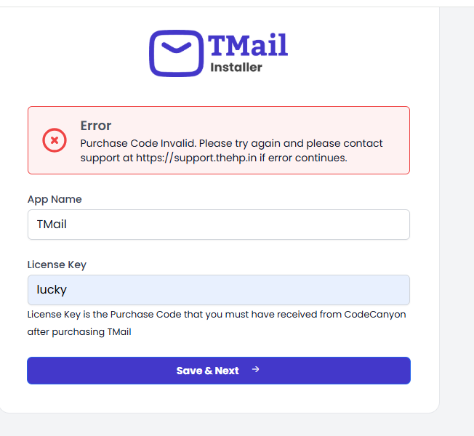Focus the App Name input field
The height and width of the screenshot is (436, 474).
(218, 225)
